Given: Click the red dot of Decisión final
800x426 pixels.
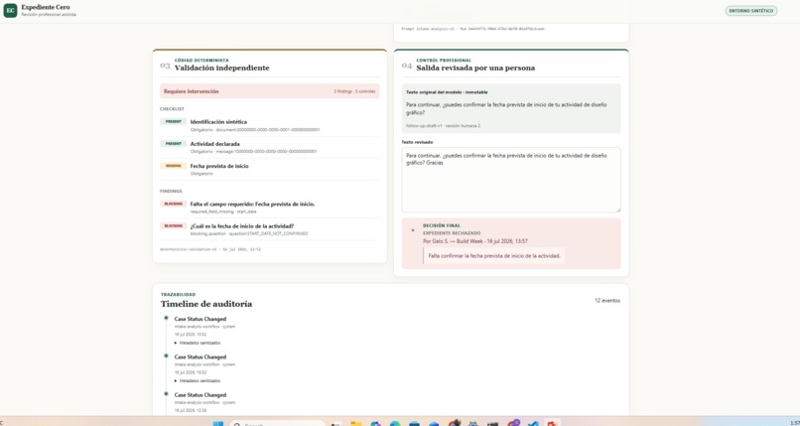Looking at the screenshot, I should (413, 230).
